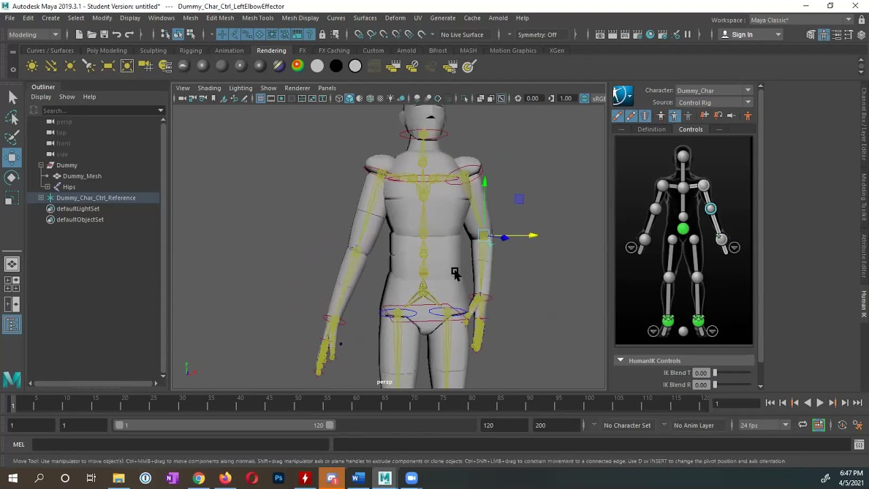The height and width of the screenshot is (489, 869).
Task: Toggle smooth shade all in viewport
Action: tap(349, 98)
